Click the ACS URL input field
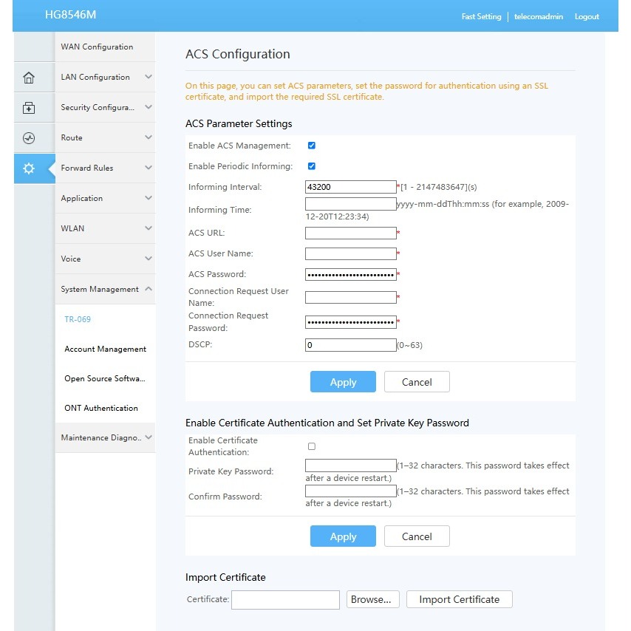The height and width of the screenshot is (631, 631). (350, 233)
